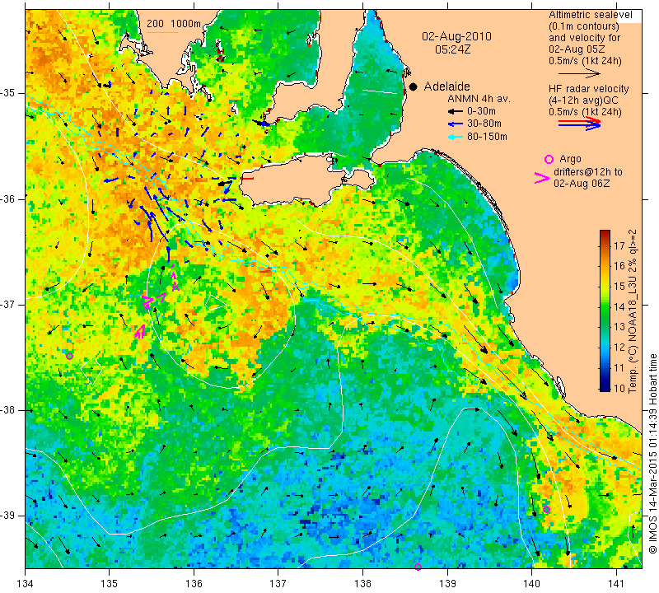
Task: Click the date text 02-Aug-2010
Action: (x=456, y=36)
